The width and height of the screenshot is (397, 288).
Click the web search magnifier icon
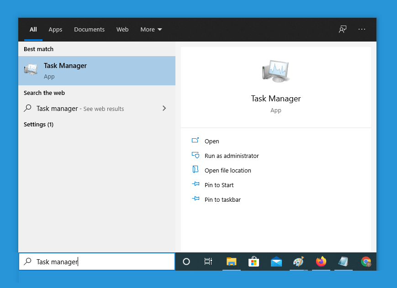(27, 108)
